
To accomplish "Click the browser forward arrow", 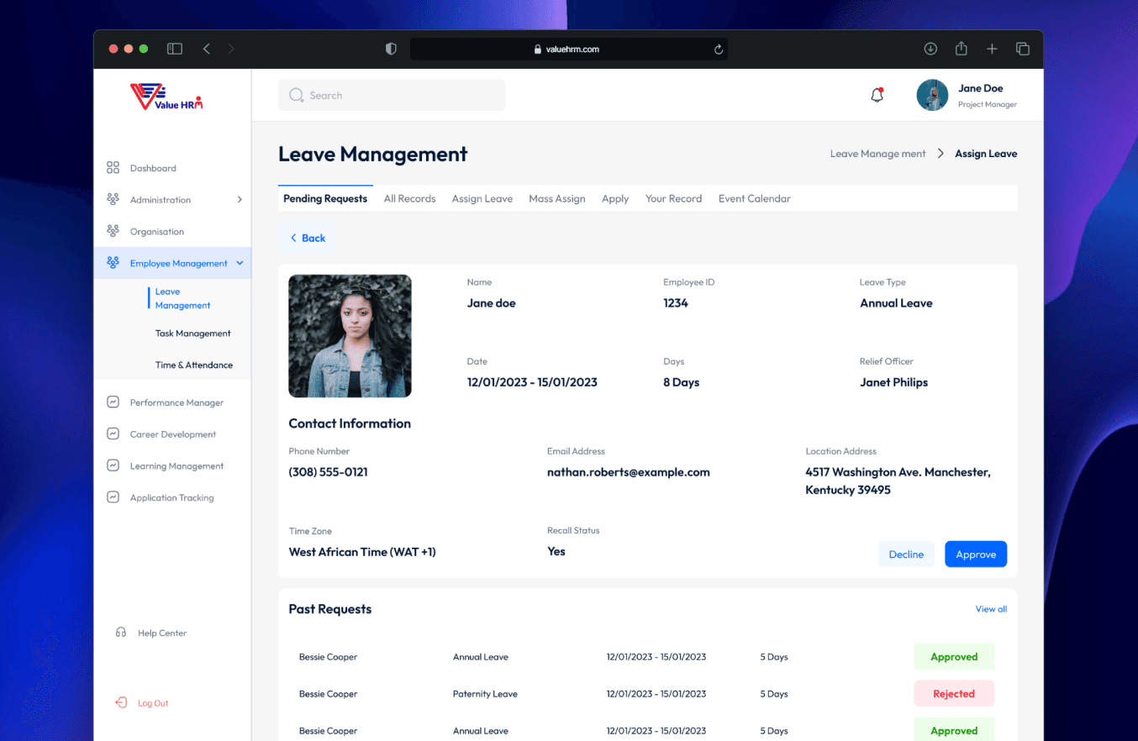I will pos(231,49).
